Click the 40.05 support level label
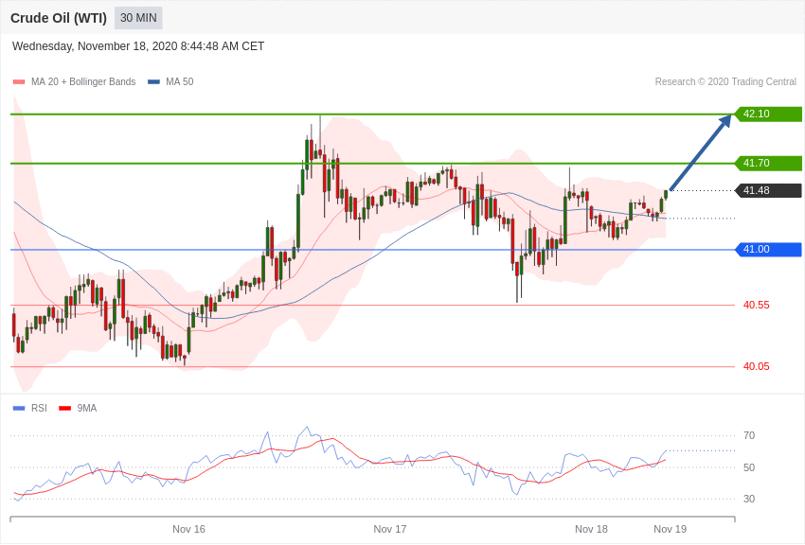This screenshot has width=805, height=545. coord(757,366)
